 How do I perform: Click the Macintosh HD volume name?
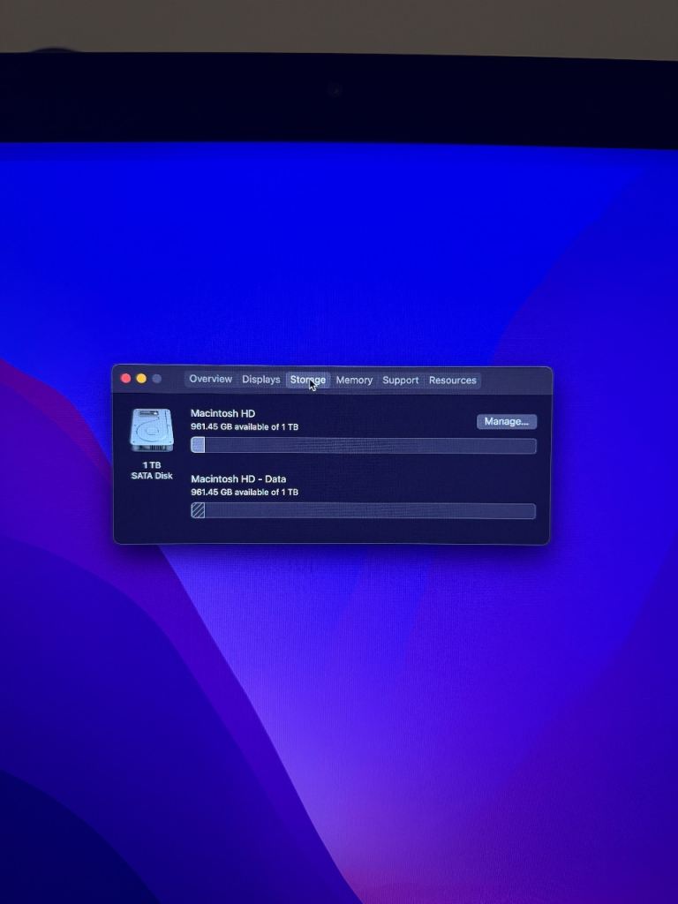222,413
